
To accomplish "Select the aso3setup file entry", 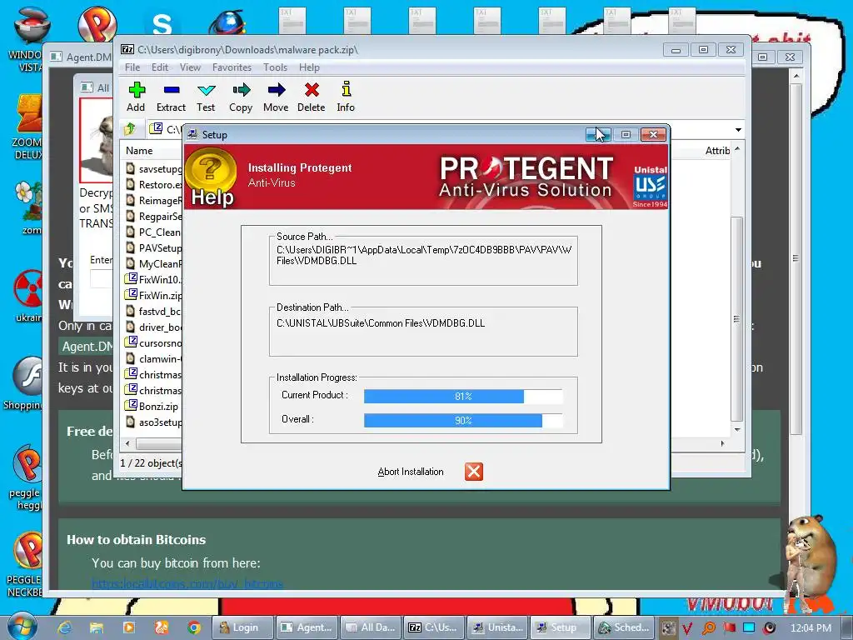I will (154, 422).
